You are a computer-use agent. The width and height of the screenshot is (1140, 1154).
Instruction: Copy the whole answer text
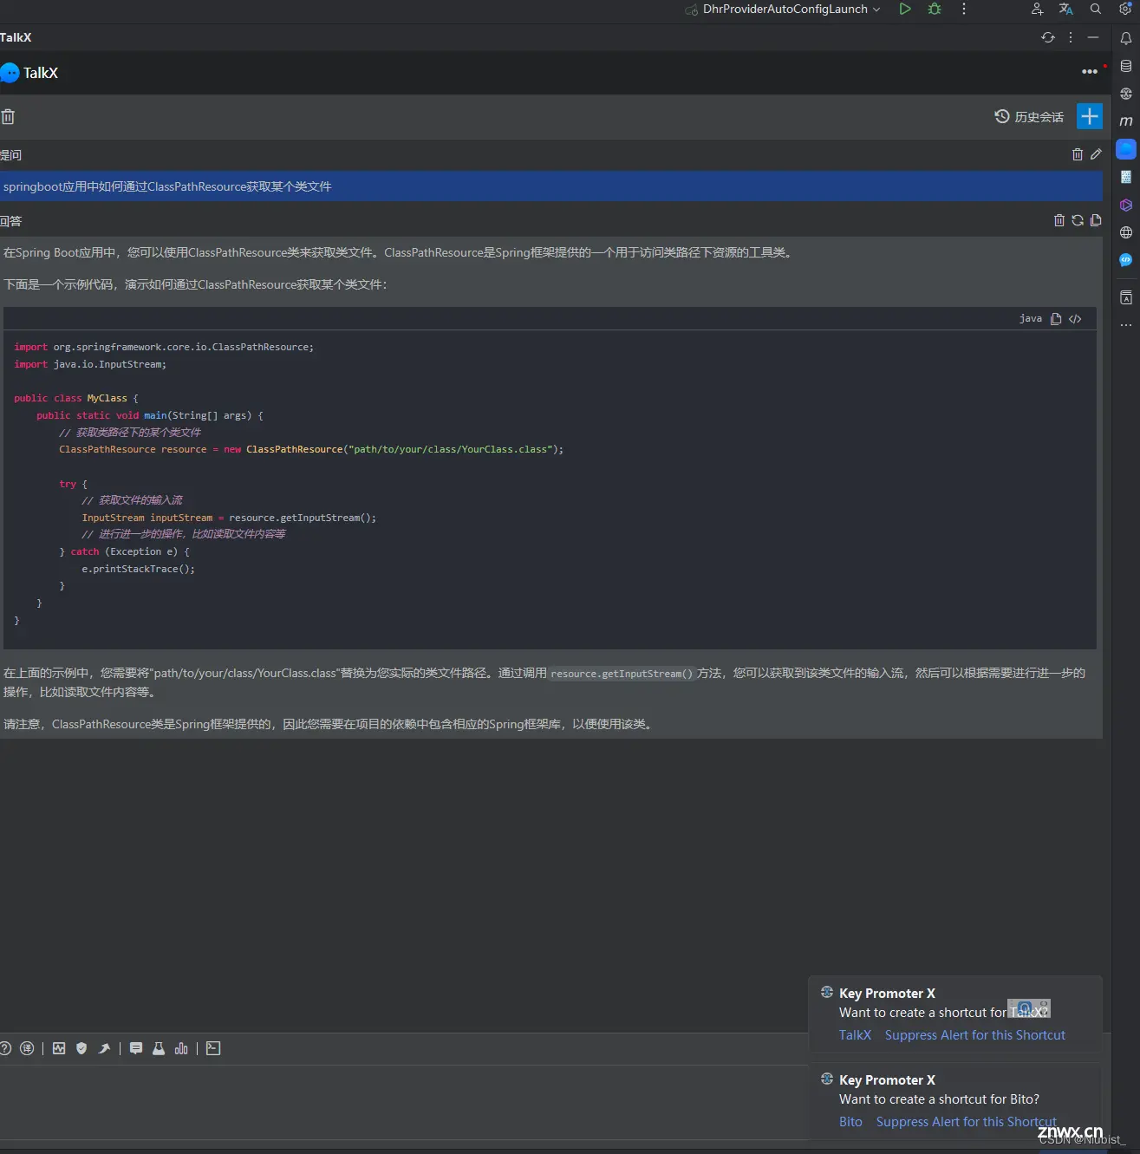[x=1096, y=220]
